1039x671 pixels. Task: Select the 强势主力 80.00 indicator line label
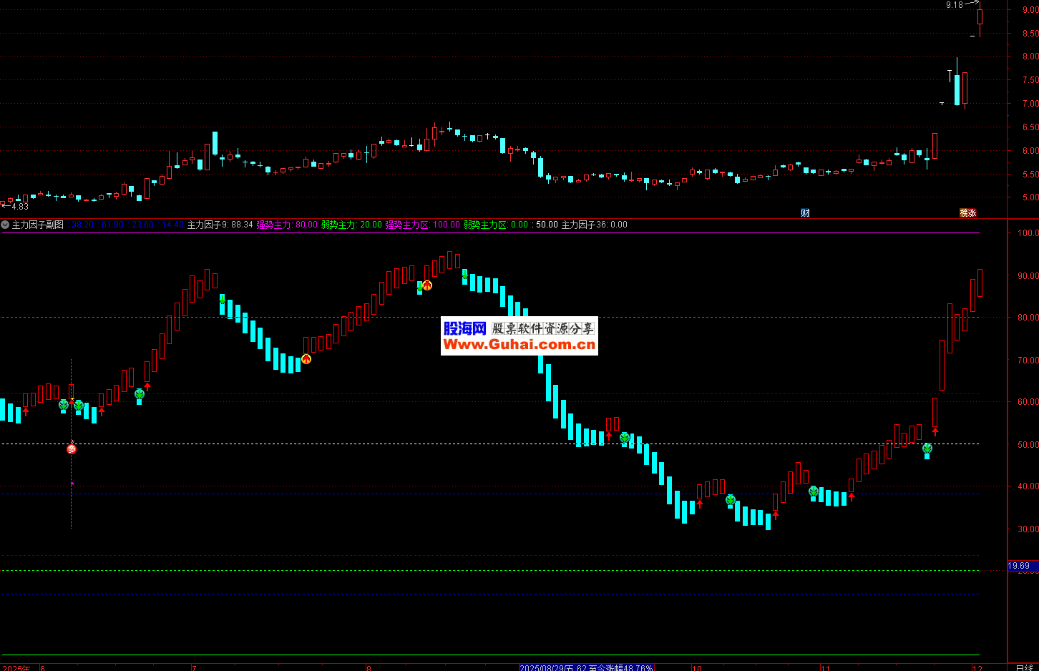click(x=287, y=225)
